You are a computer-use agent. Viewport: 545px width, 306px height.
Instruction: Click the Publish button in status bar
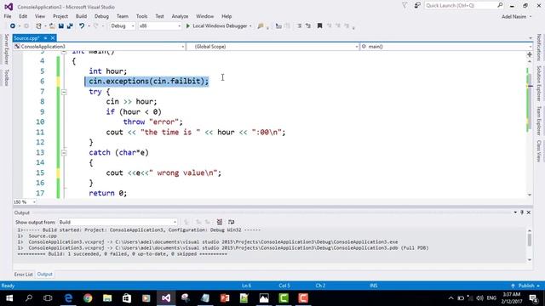525,286
